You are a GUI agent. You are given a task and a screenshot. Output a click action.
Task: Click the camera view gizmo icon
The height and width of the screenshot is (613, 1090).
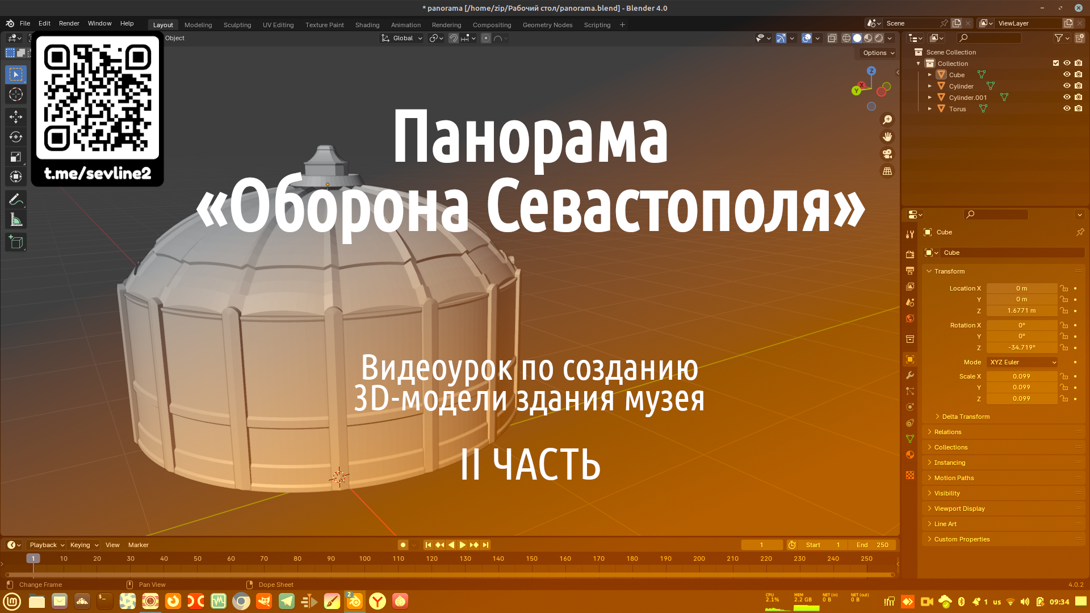coord(887,154)
